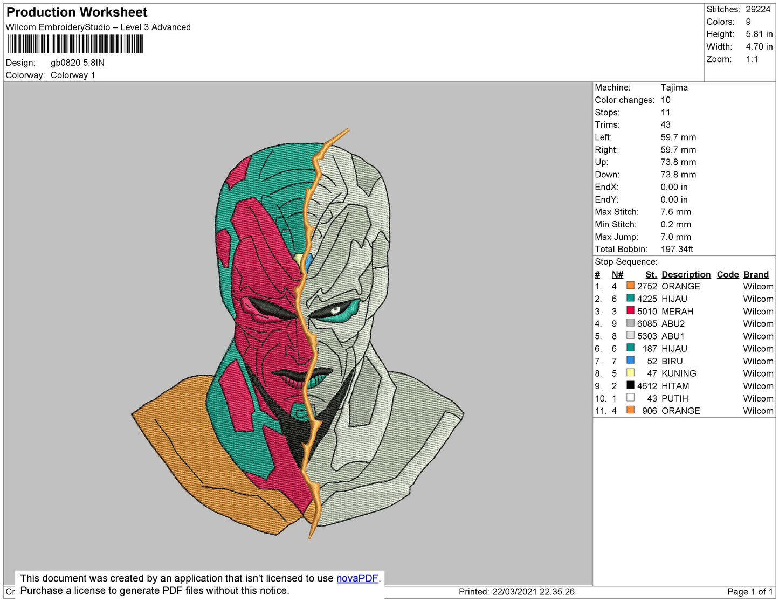The width and height of the screenshot is (779, 602).
Task: Click the design name gb0820 5.8IN
Action: 78,63
